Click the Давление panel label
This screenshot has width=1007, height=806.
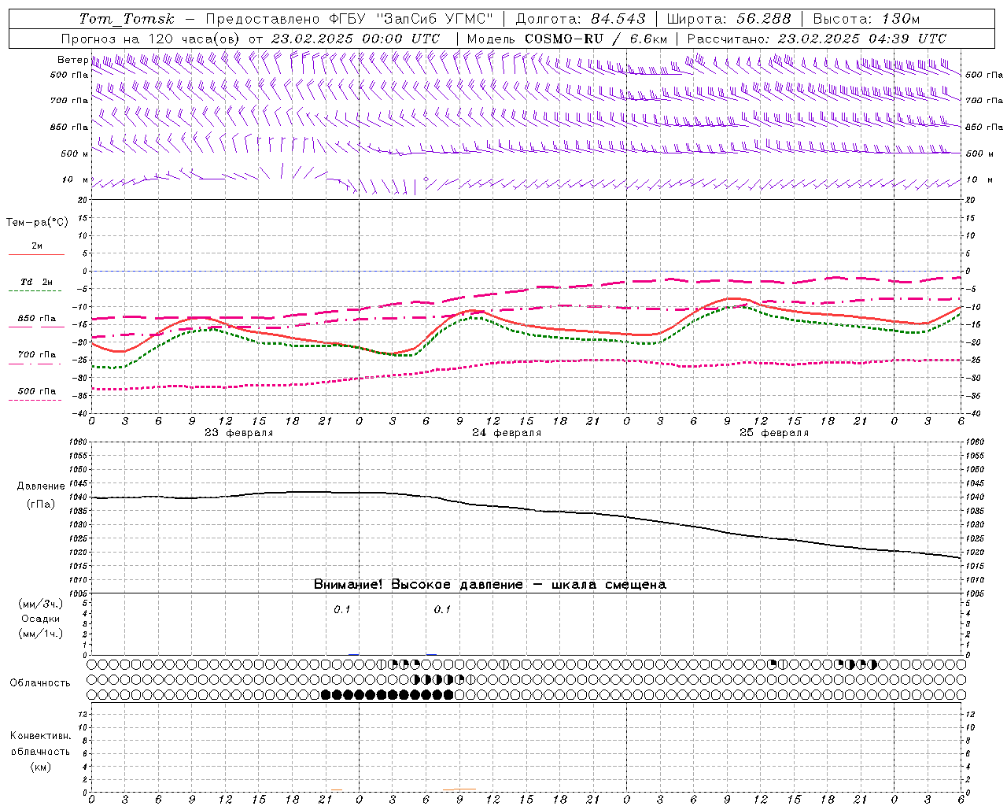pos(41,486)
